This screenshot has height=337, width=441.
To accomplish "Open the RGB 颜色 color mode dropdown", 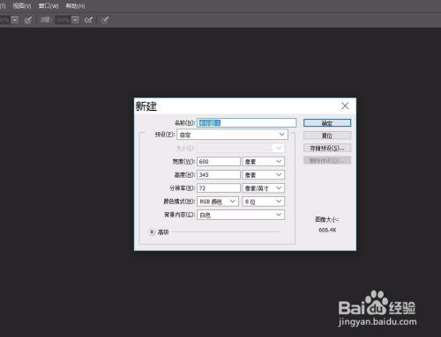I will click(218, 201).
